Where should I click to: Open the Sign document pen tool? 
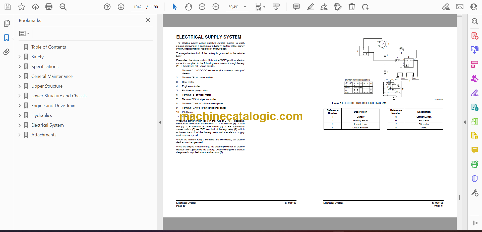pyautogui.click(x=324, y=7)
